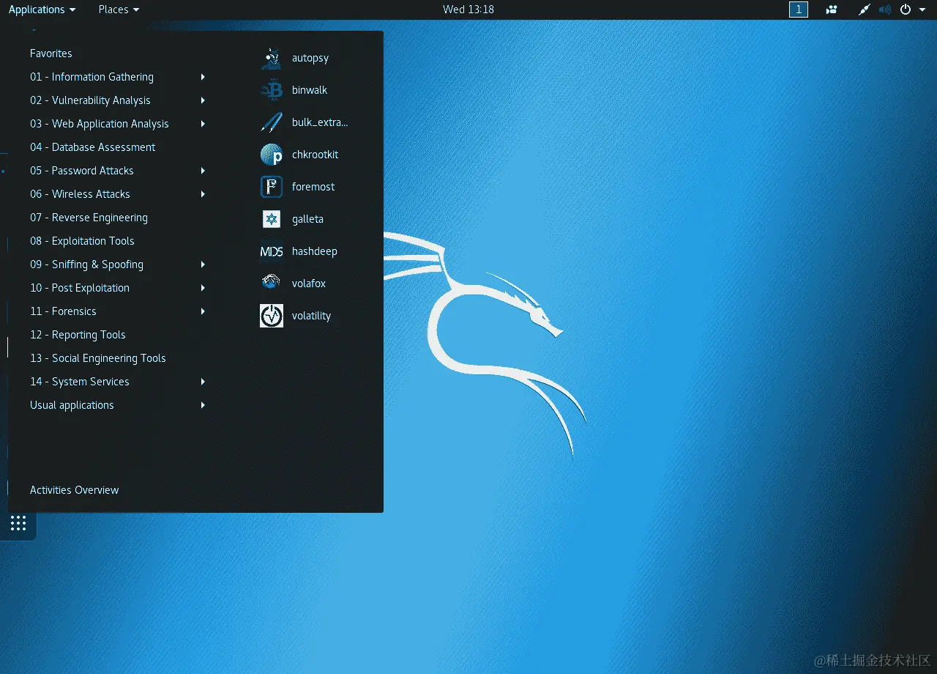Click the volatility text label

[x=311, y=316]
